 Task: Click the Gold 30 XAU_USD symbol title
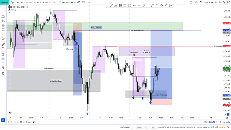click(16, 7)
